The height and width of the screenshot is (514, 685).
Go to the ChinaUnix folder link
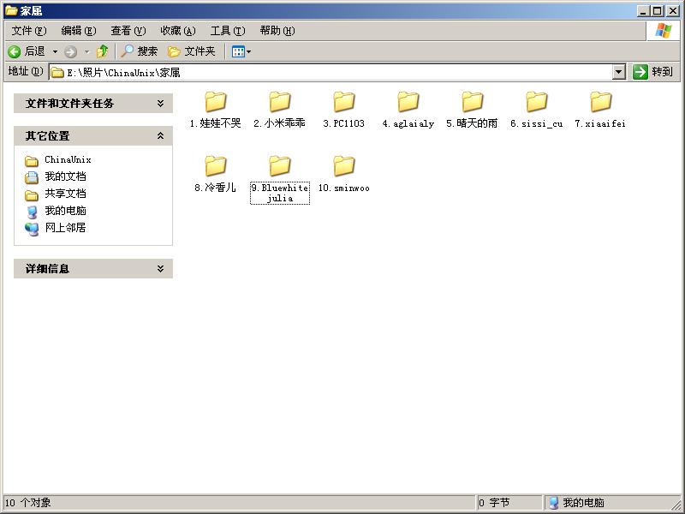tap(68, 159)
